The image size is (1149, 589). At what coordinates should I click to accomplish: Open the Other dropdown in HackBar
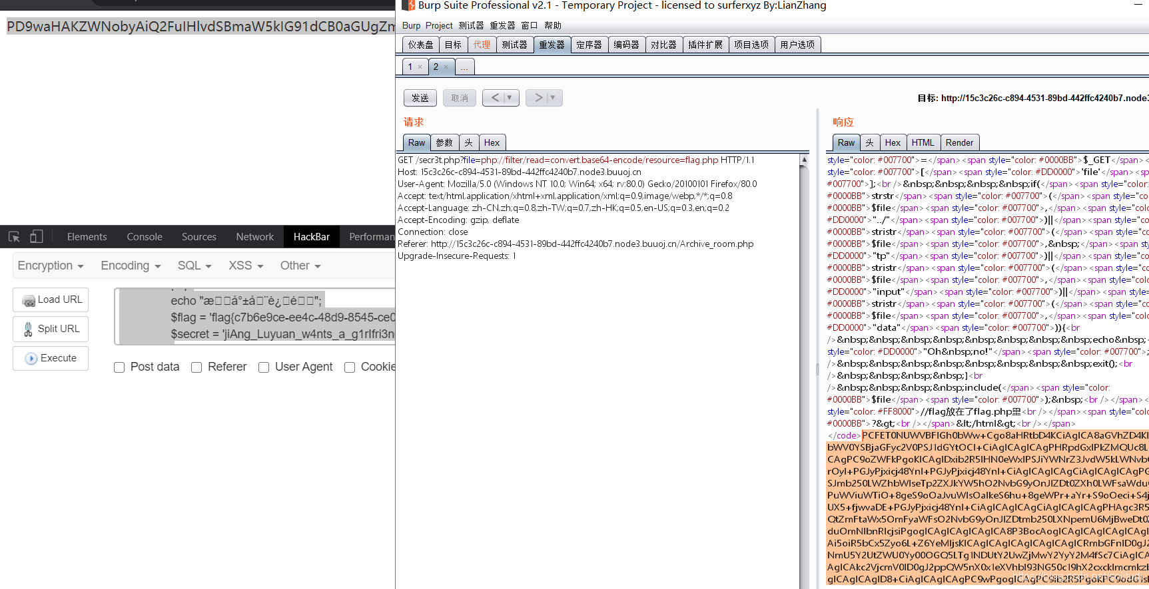300,266
